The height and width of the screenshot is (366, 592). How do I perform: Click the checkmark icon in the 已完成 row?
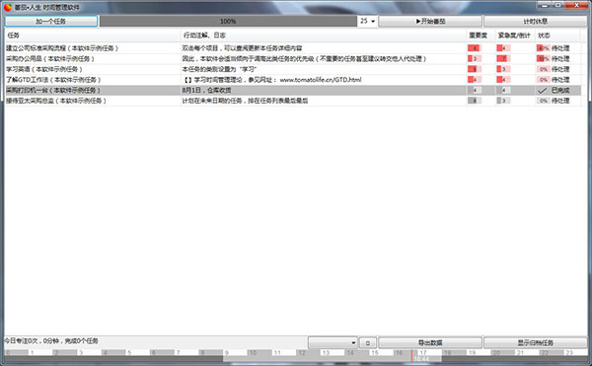click(x=542, y=91)
